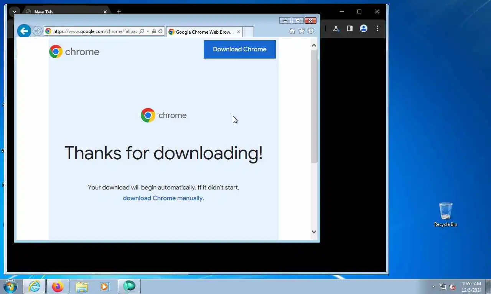Open Internet Explorer tools gear menu

[311, 31]
